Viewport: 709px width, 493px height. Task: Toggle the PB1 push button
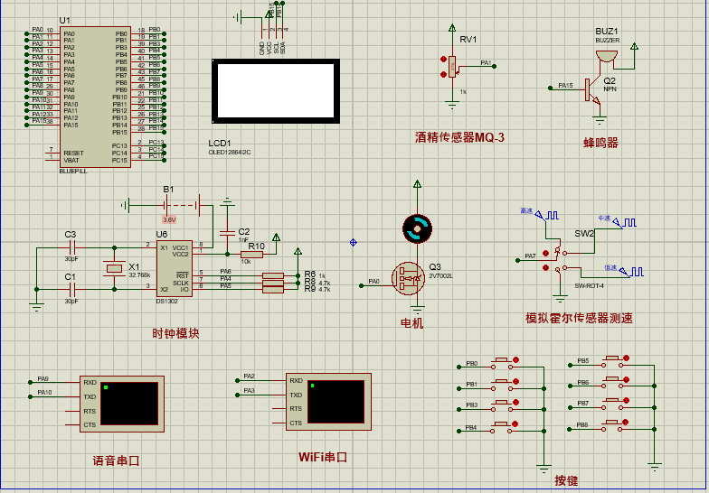tap(503, 385)
